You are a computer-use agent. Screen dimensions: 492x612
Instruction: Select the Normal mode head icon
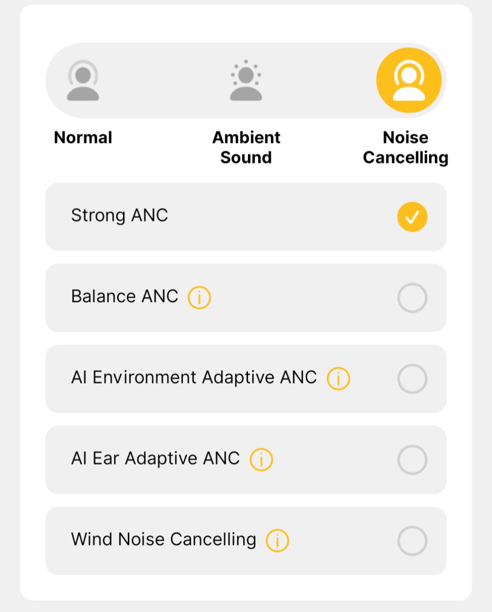pos(83,80)
